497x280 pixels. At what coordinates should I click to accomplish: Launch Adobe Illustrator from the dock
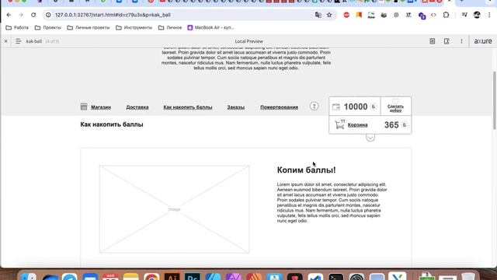172,277
